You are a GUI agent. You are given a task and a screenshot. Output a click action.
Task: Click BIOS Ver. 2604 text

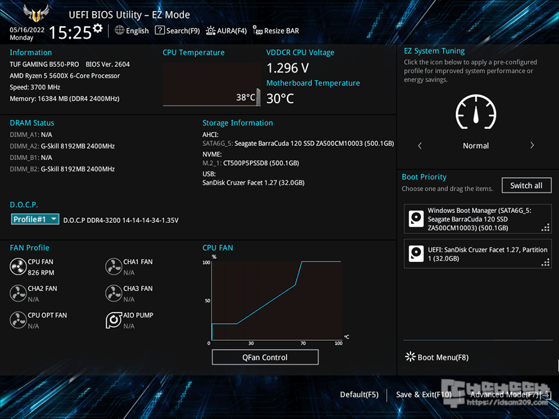point(107,64)
